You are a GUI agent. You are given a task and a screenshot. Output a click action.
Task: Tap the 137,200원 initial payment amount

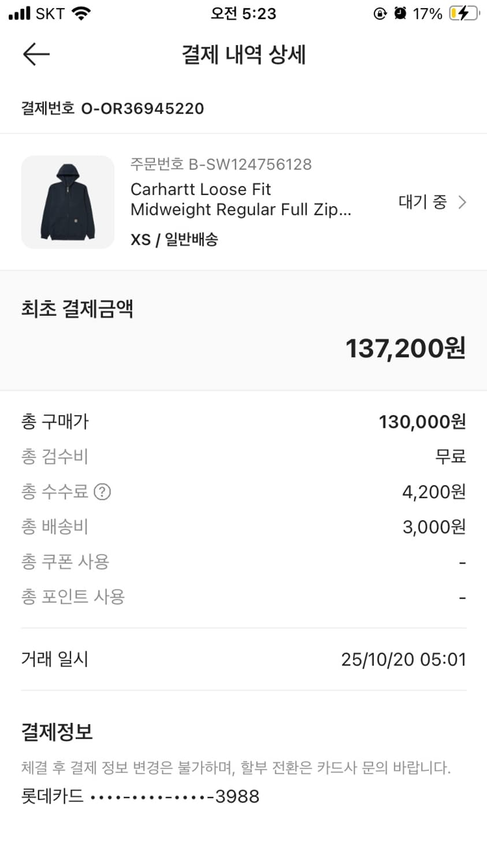(405, 349)
